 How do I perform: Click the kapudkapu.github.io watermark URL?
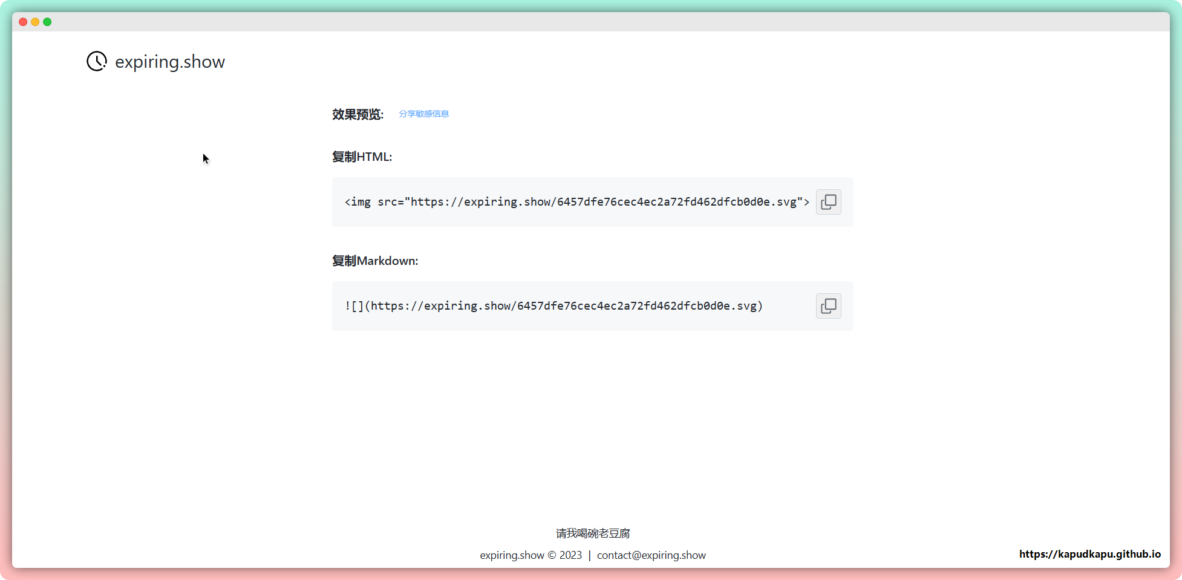coord(1089,554)
